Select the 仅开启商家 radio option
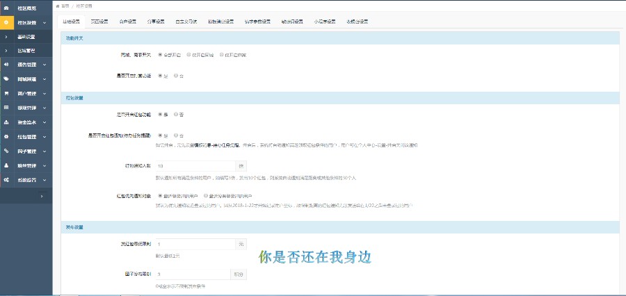Screen dimensions: 626x296 (x=221, y=55)
